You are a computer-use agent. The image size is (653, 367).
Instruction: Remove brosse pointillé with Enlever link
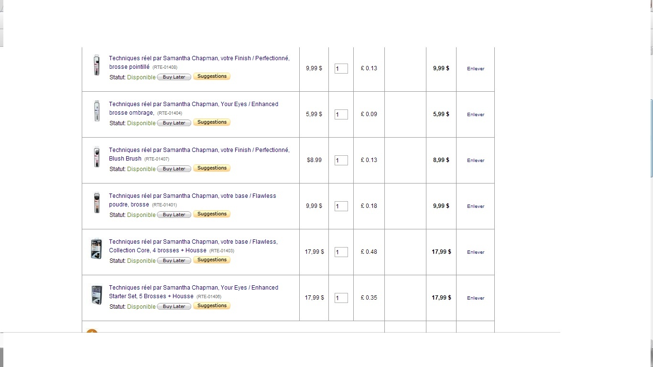476,69
